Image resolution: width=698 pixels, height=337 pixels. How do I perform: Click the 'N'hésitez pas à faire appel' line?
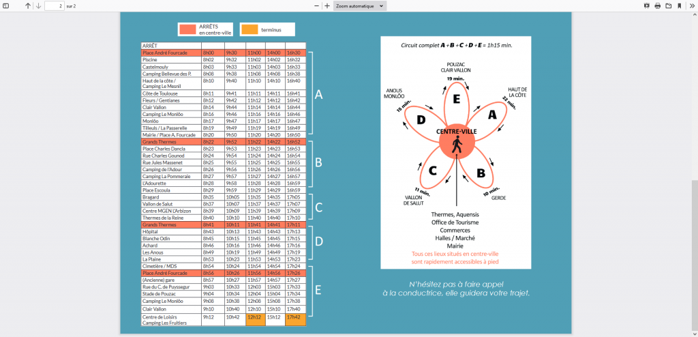[456, 284]
